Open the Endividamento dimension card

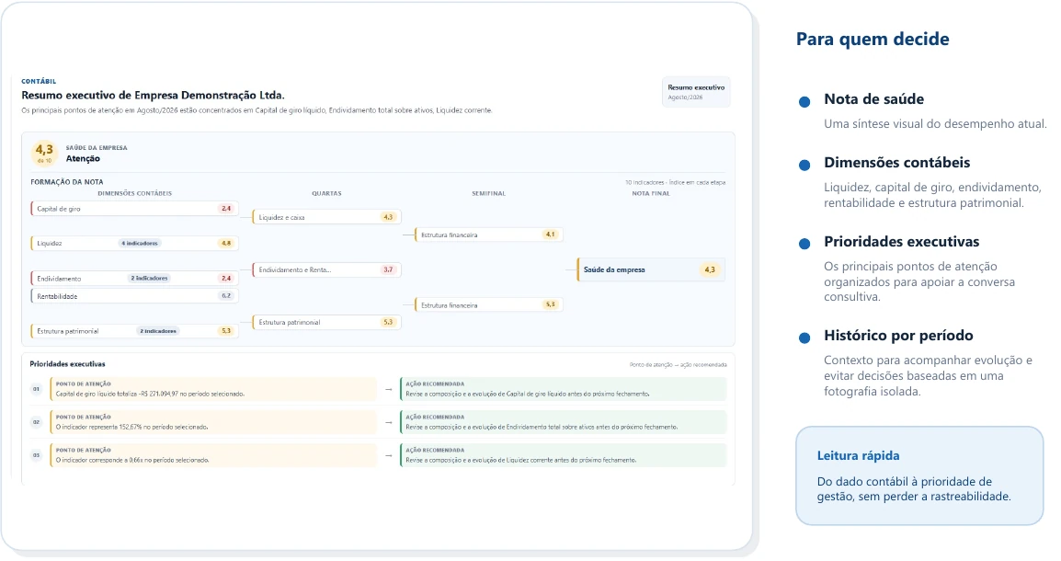134,278
